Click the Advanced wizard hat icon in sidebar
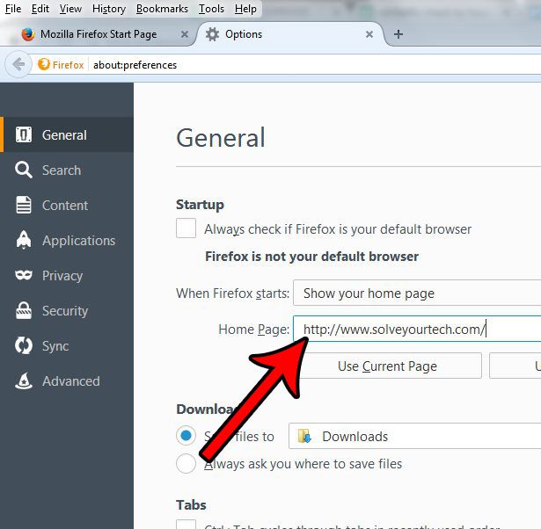 click(24, 380)
